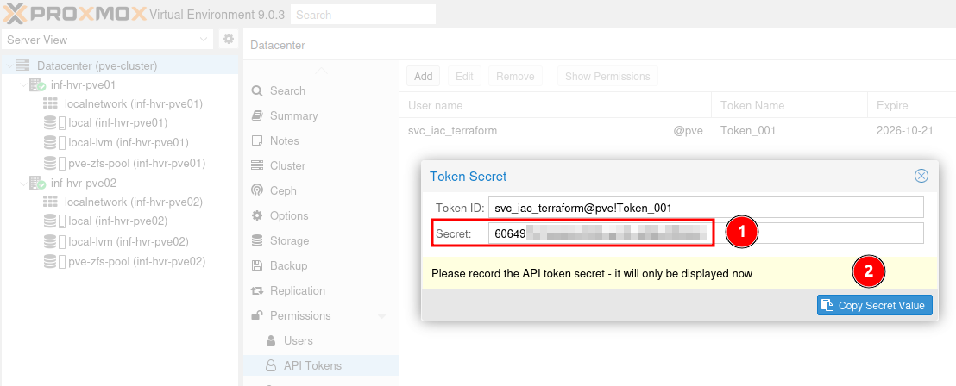The height and width of the screenshot is (386, 956).
Task: Click the pve-zfs-pool (inf-hvr-pve02) disk icon
Action: click(54, 262)
